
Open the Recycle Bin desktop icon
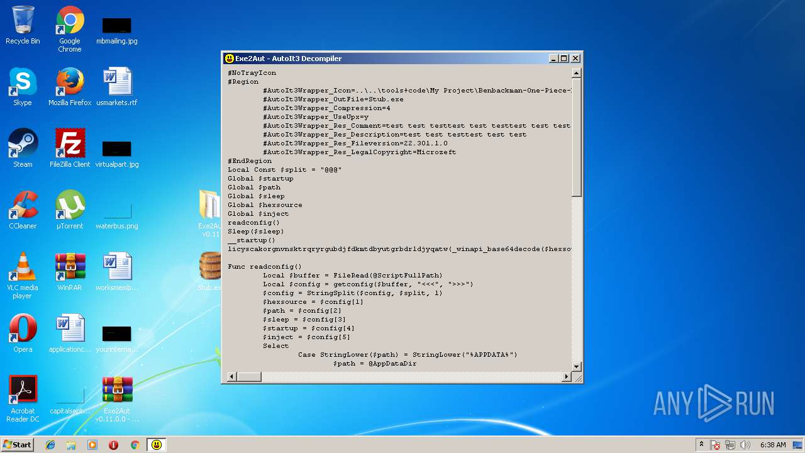pyautogui.click(x=23, y=25)
